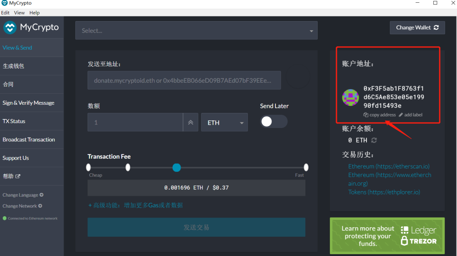
Task: Click the external link icon next to 帮助
Action: (x=18, y=176)
